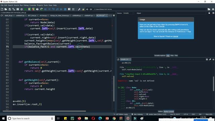215x121 pixels.
Task: Click conda base environment status bar entry
Action: click(156, 114)
